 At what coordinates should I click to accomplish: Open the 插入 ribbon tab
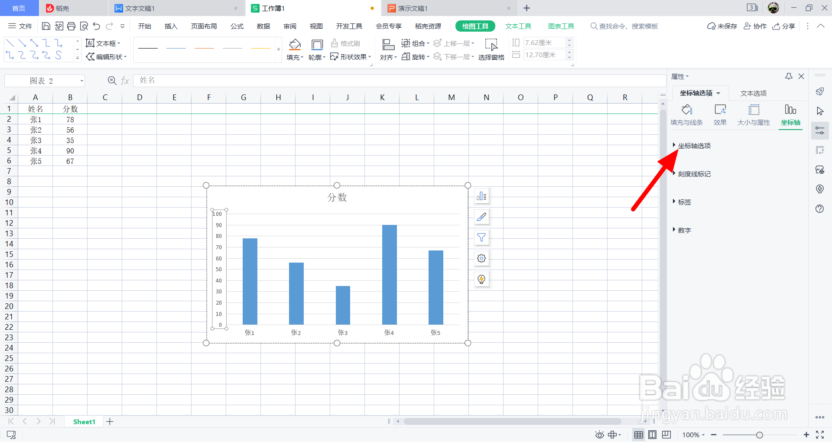point(171,26)
